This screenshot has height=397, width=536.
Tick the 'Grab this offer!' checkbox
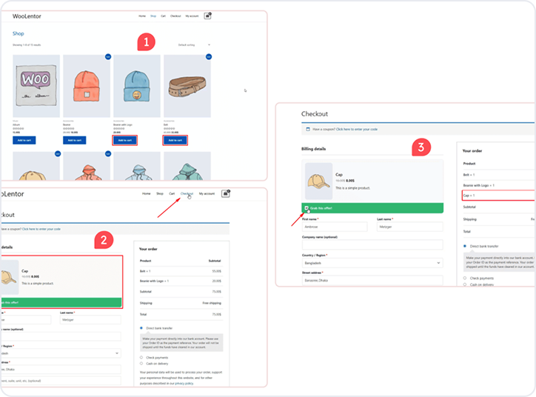[x=307, y=208]
